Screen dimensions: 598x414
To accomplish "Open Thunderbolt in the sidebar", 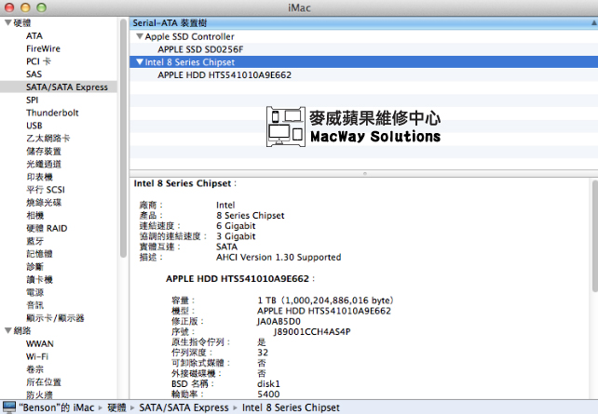I will (52, 113).
